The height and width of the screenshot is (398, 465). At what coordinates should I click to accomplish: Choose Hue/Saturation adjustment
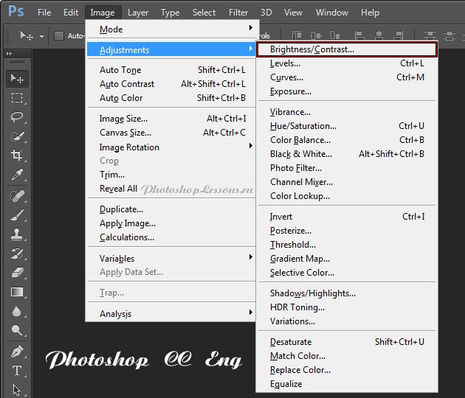(303, 126)
